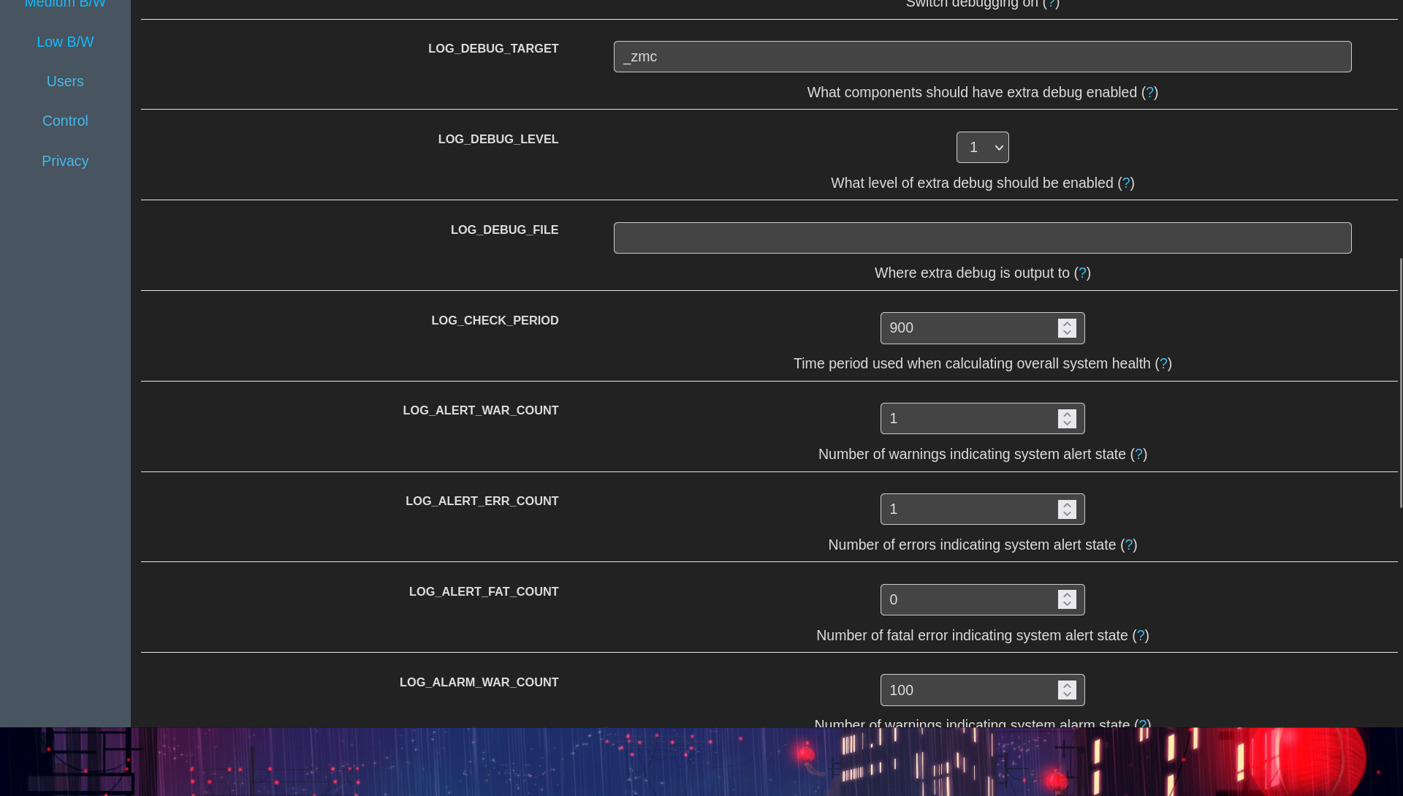Open the Users options tab
1403x796 pixels.
point(65,82)
